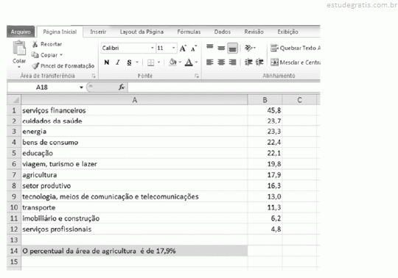Viewport: 398px width, 278px height.
Task: Select row 7 header
Action: [14, 175]
